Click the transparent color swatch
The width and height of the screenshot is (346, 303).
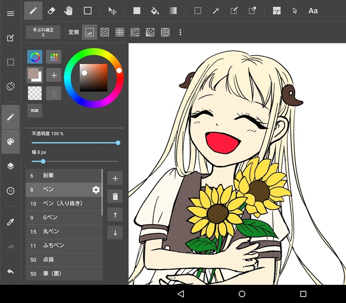point(35,93)
